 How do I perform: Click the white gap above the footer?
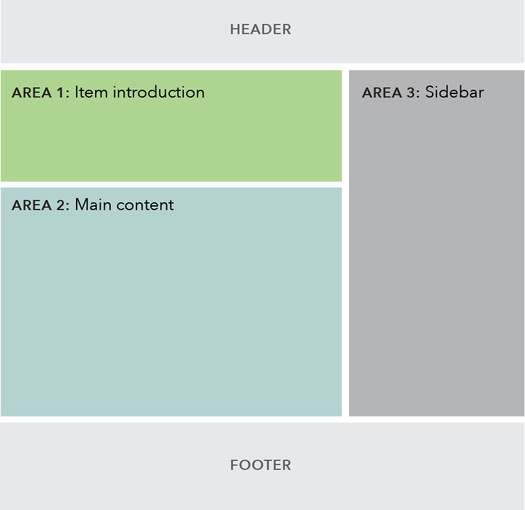tap(262, 419)
